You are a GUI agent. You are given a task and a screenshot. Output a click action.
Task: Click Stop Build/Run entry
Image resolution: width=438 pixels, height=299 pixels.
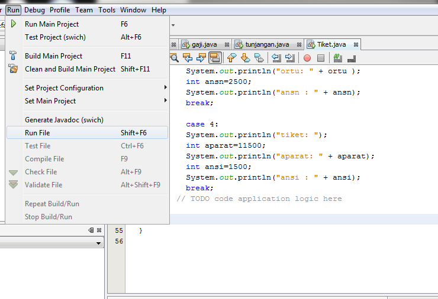[x=87, y=217]
